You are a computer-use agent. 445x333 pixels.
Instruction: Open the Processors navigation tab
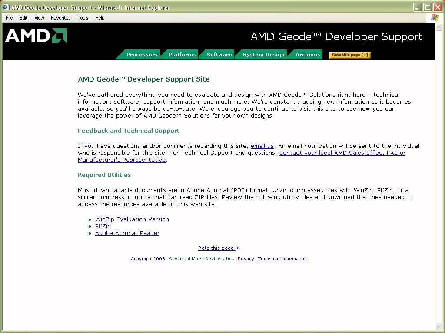(142, 55)
